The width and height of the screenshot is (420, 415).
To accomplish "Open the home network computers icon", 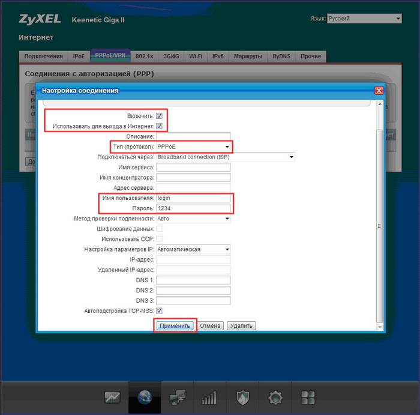I will tap(178, 398).
